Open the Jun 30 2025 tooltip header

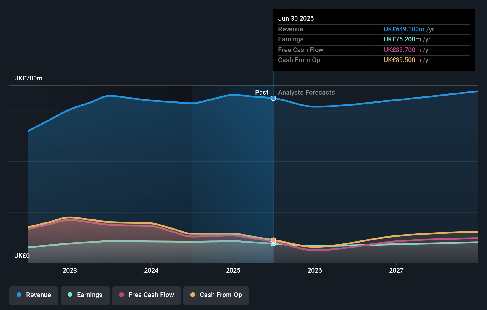(x=296, y=18)
